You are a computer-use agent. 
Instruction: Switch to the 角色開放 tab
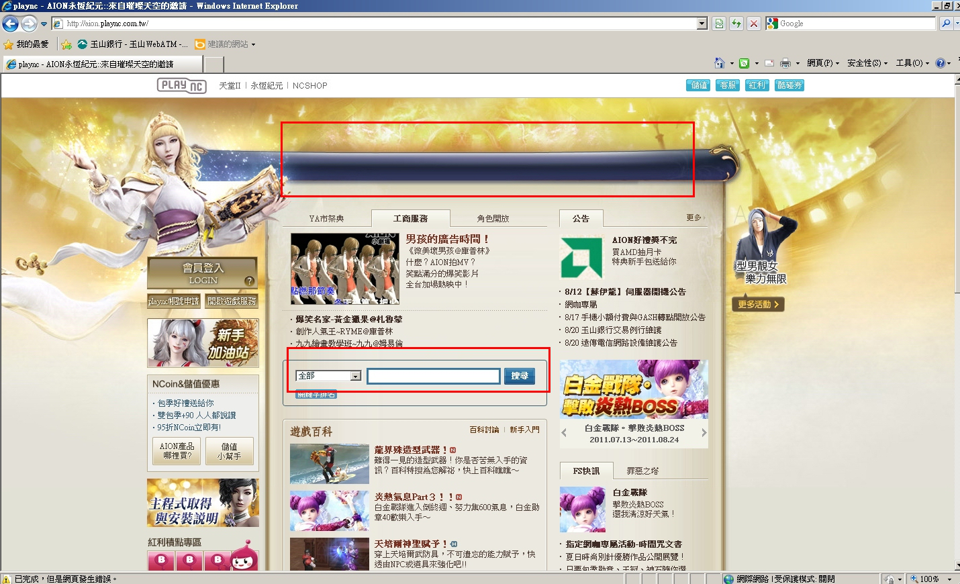tap(493, 219)
